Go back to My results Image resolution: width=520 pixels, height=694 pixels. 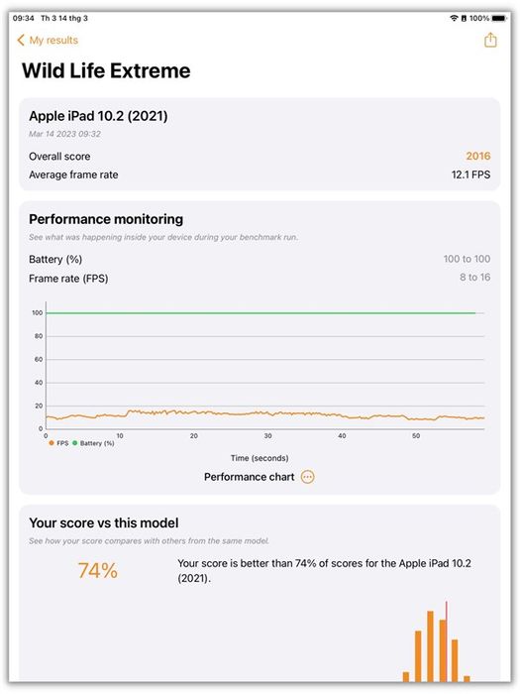[48, 41]
